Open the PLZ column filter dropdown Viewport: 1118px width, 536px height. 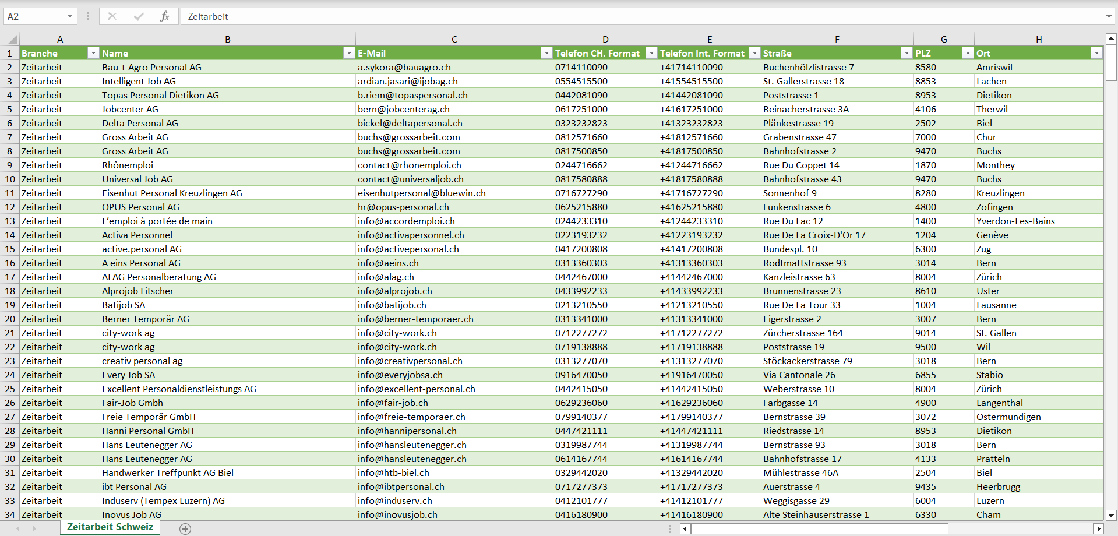pyautogui.click(x=968, y=53)
